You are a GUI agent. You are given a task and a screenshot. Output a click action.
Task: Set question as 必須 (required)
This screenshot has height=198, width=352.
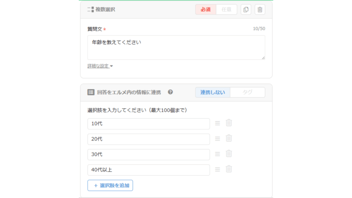pos(206,10)
